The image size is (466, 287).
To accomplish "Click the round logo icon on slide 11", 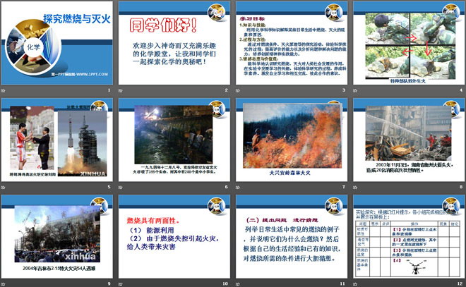I will 336,204.
